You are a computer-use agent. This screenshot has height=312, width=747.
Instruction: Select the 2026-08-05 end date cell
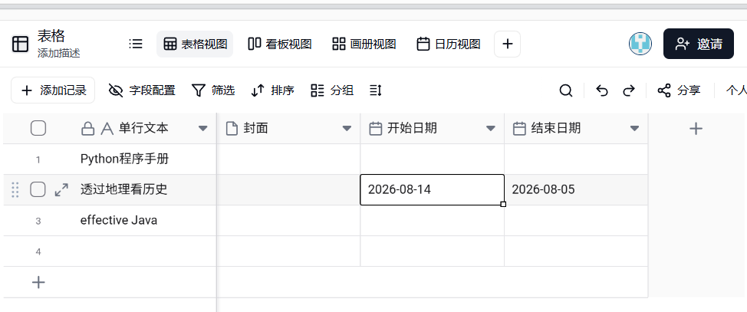pyautogui.click(x=576, y=190)
